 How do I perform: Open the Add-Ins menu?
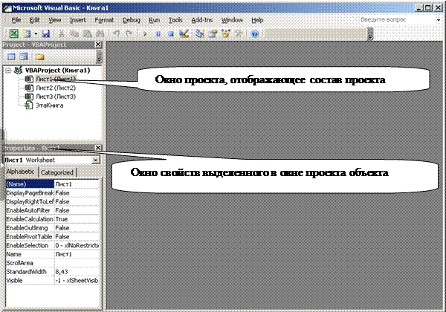(x=202, y=19)
